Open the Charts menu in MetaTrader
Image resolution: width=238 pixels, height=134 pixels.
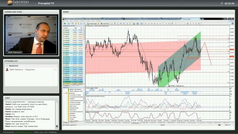tap(83, 21)
